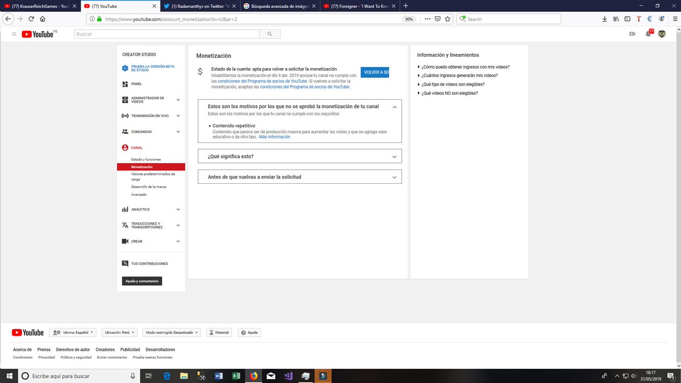Open the page actions three-dots menu
Screen dimensions: 681x383
point(427,19)
